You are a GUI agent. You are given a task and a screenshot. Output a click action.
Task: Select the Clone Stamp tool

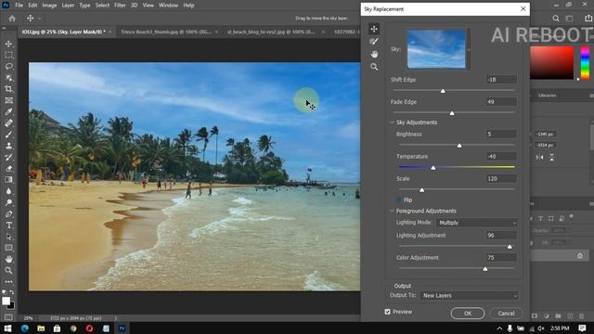click(x=8, y=146)
